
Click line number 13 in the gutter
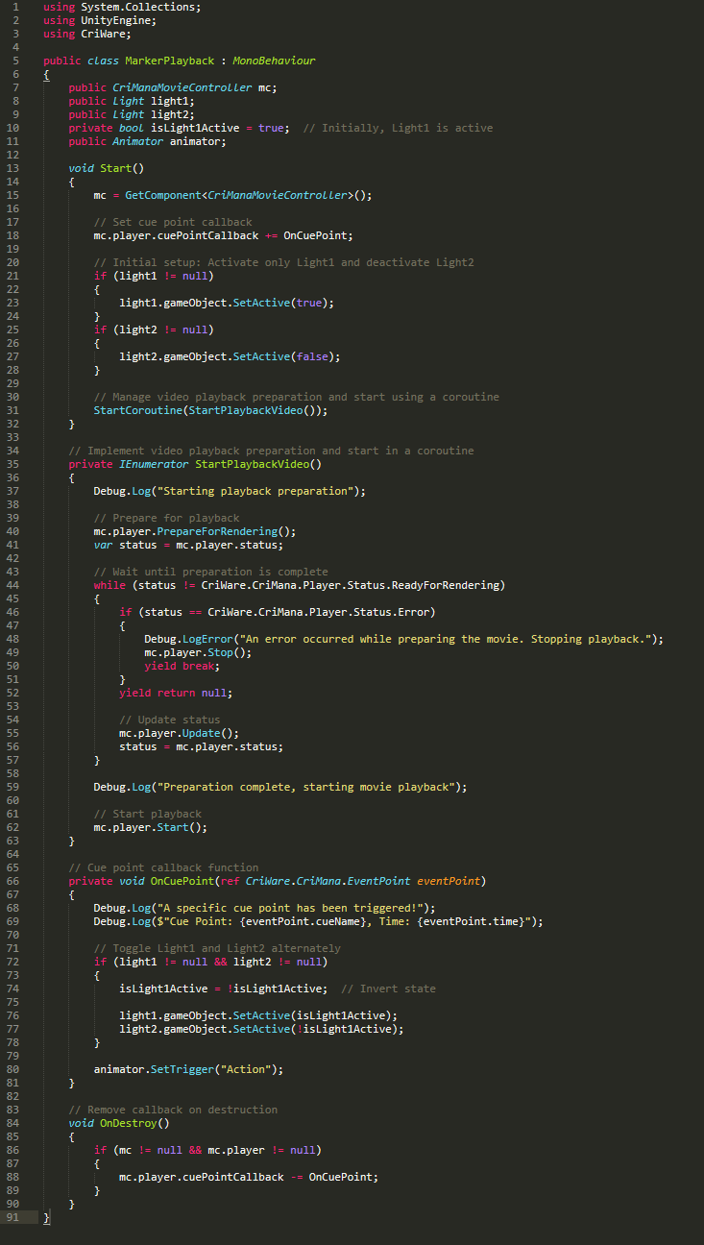(x=12, y=168)
